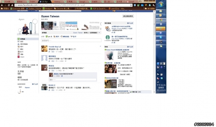Viewport: 216px width, 127px height.
Task: Open Chrome from the Windows taskbar
Action: point(161,20)
